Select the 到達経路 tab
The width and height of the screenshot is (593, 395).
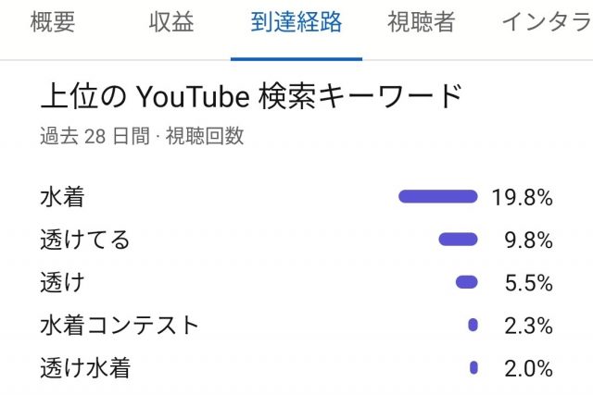296,24
